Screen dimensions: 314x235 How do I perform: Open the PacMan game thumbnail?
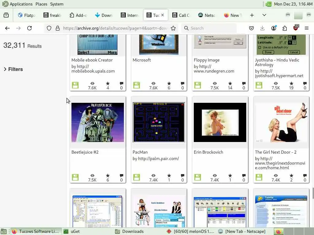point(159,122)
